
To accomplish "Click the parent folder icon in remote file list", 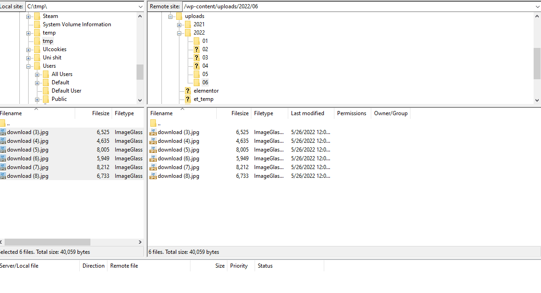I will pyautogui.click(x=153, y=123).
